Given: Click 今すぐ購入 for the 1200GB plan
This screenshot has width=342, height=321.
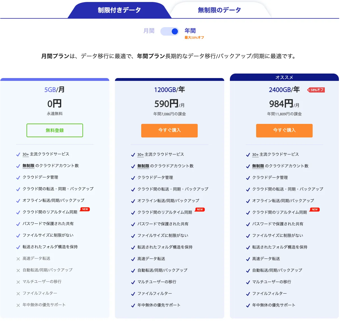Looking at the screenshot, I should (x=169, y=130).
